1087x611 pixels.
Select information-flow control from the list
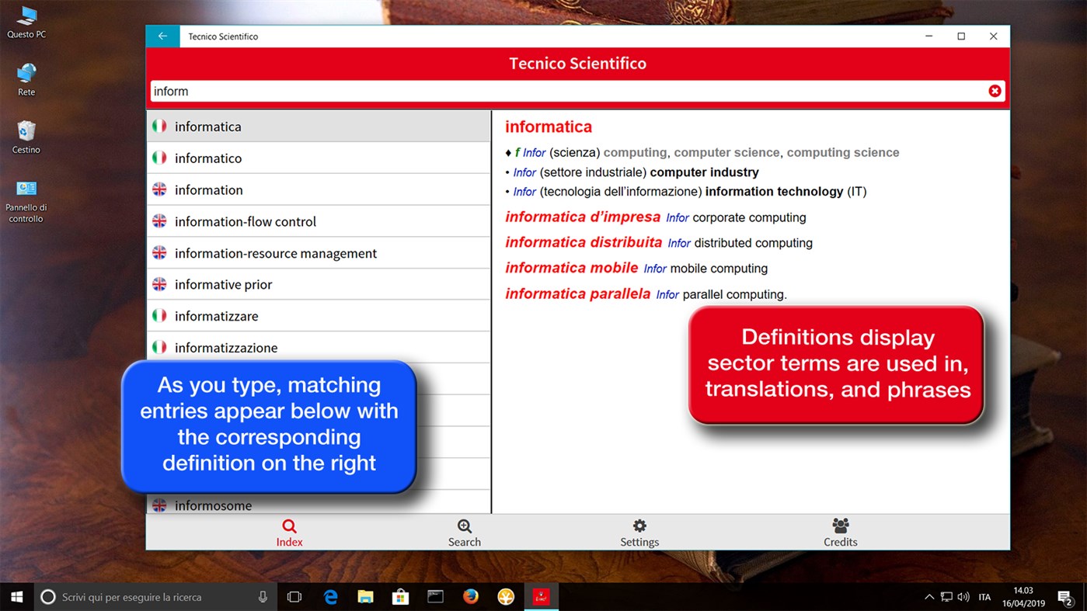[246, 220]
